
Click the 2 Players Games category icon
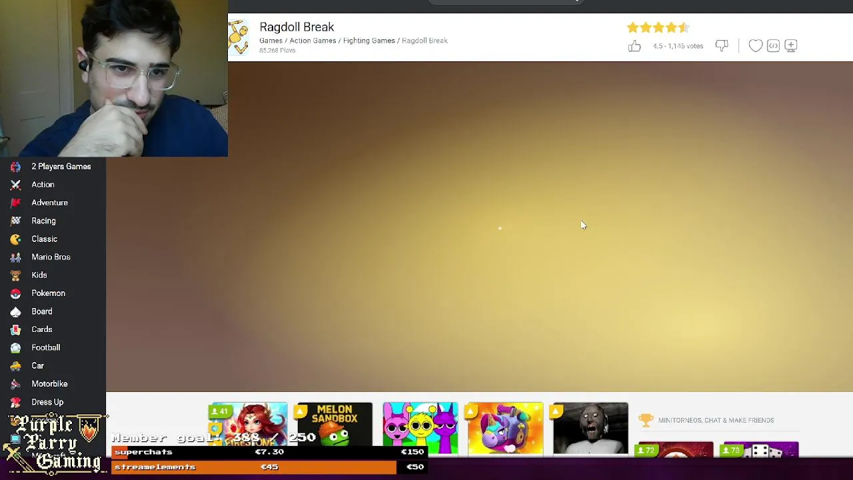(15, 167)
